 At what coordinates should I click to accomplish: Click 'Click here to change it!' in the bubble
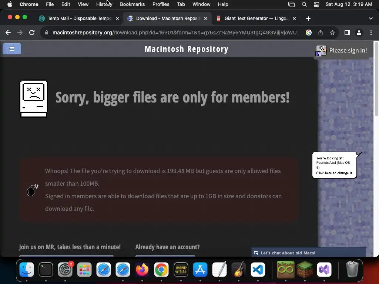coord(335,173)
